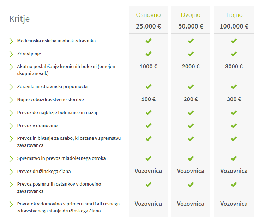
Task: Click Trojno checkmark for Prevoz v domovino
Action: tap(234, 126)
